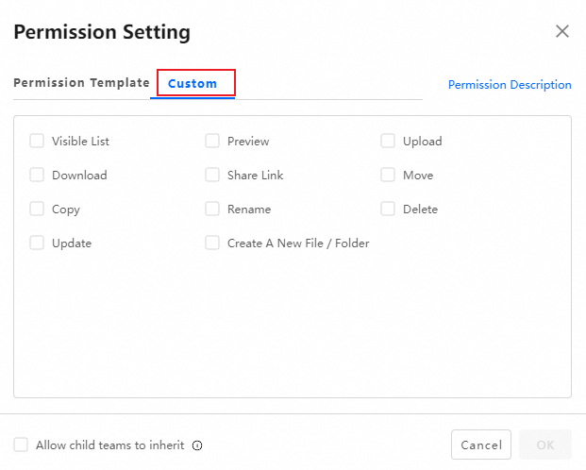The height and width of the screenshot is (470, 586).
Task: Select the Custom tab
Action: (193, 83)
